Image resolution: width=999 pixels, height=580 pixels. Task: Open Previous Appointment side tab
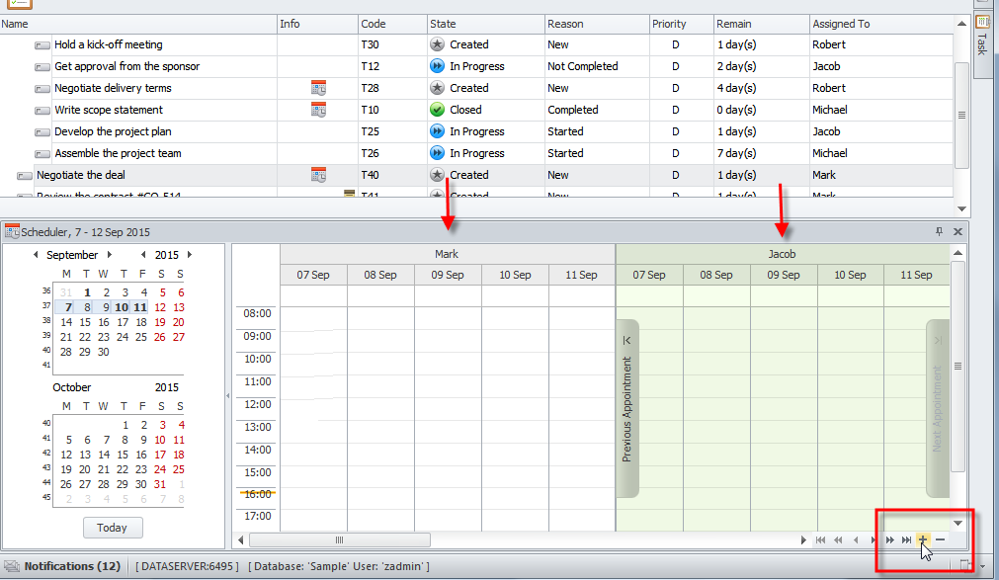(627, 409)
